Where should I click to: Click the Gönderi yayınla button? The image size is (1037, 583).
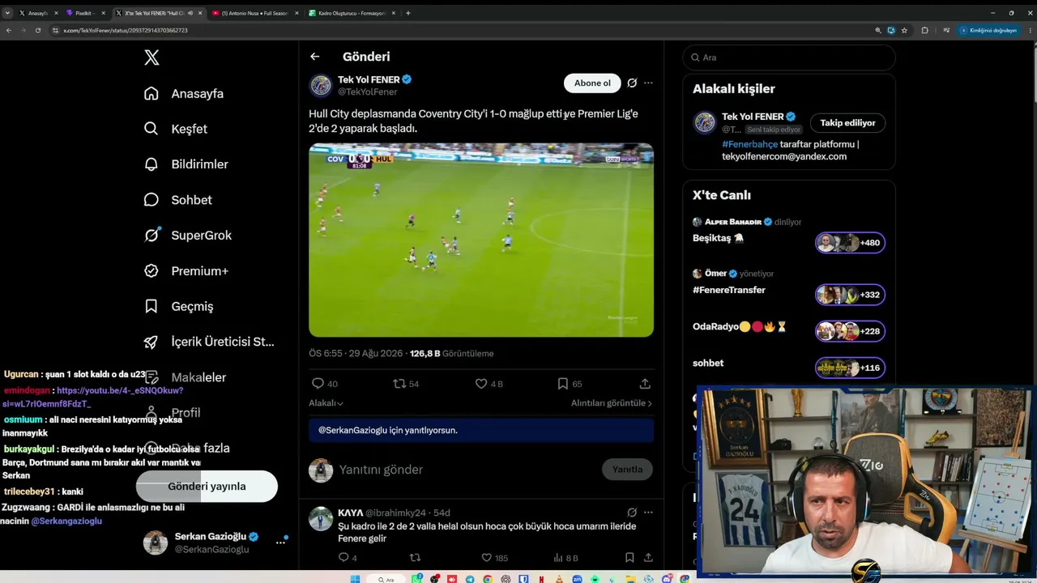207,487
